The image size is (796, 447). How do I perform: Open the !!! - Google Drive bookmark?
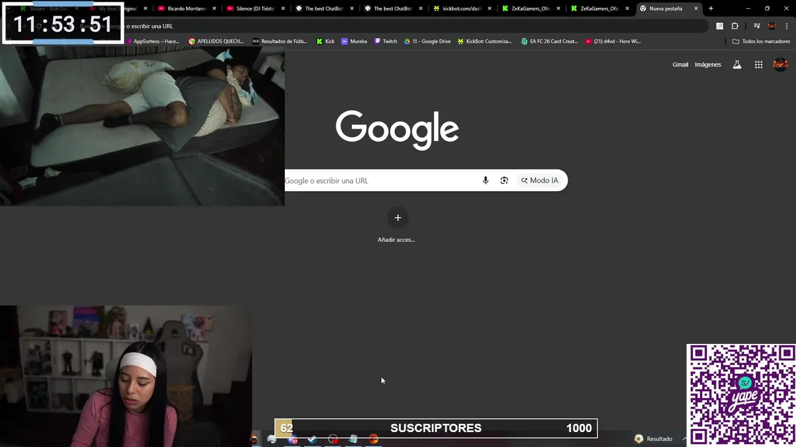427,42
